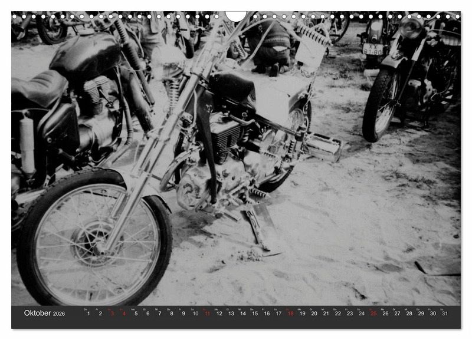Select day 17 in the calendar strip
This screenshot has height=340, width=472.
point(278,313)
